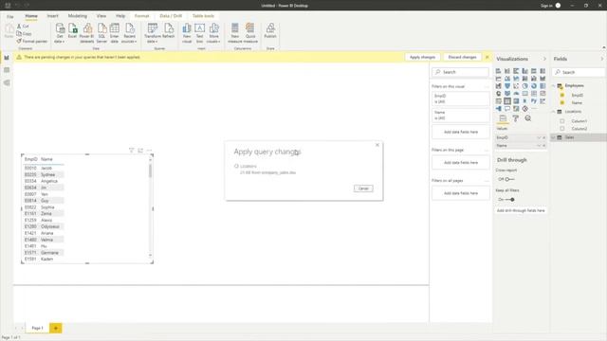Viewport: 607px width, 341px height.
Task: Check the Column2 field checkbox
Action: pos(562,129)
